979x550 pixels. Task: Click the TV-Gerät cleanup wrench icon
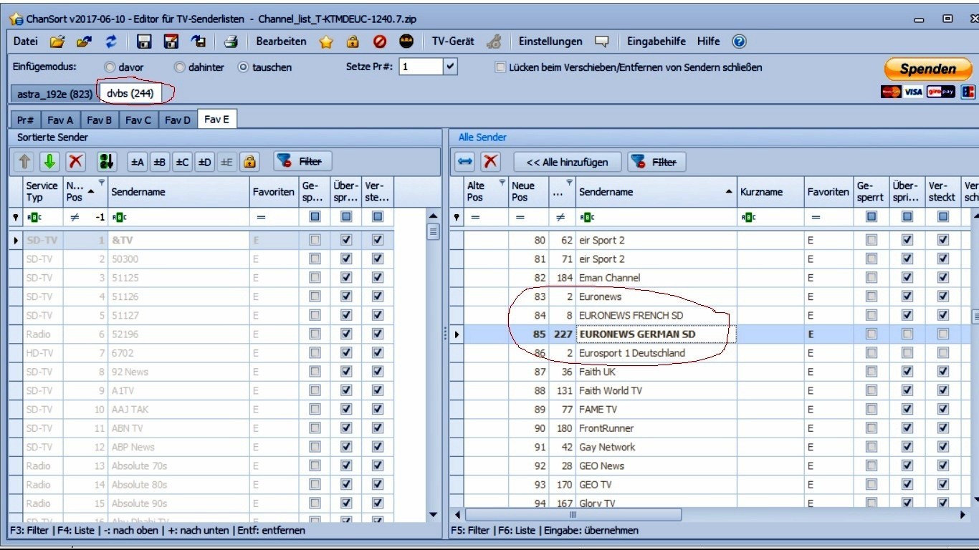(494, 42)
